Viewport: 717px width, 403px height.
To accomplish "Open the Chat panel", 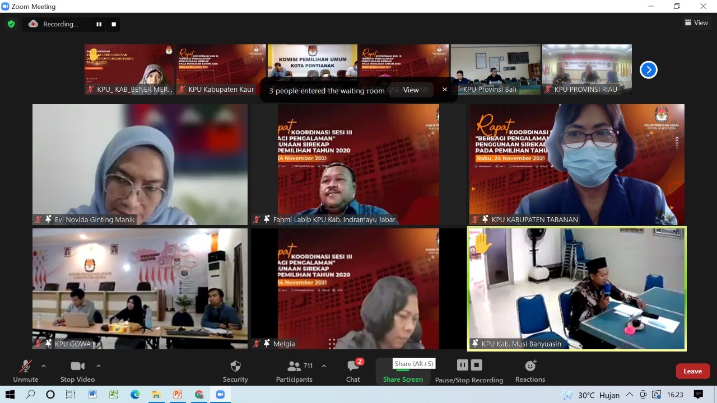I will (353, 371).
